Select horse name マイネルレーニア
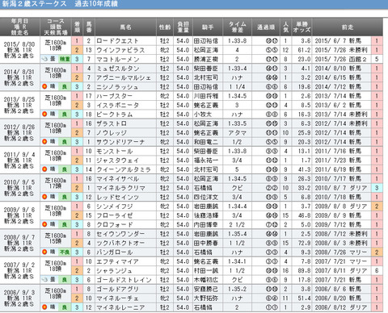Screen dimensions: 388x313 pos(120,307)
